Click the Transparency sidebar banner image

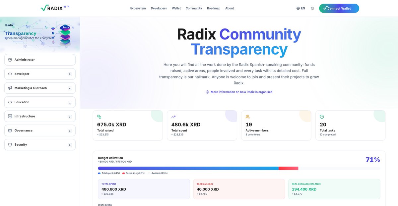pyautogui.click(x=40, y=35)
